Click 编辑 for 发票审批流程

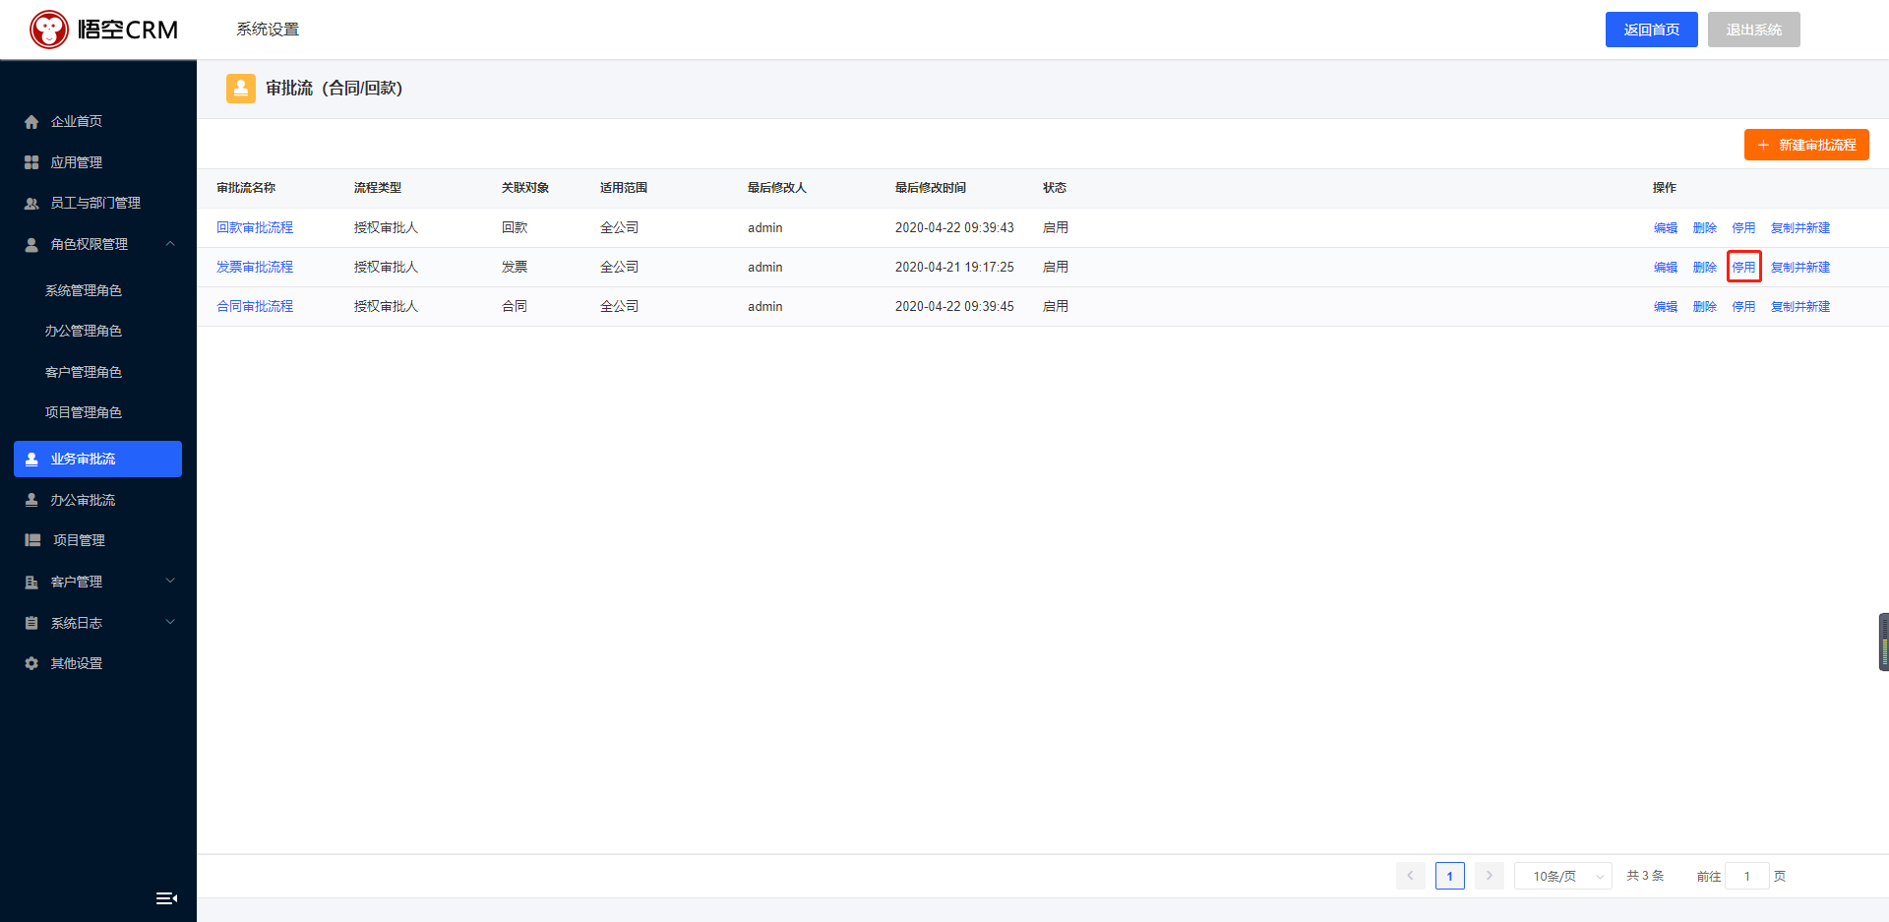pyautogui.click(x=1666, y=267)
